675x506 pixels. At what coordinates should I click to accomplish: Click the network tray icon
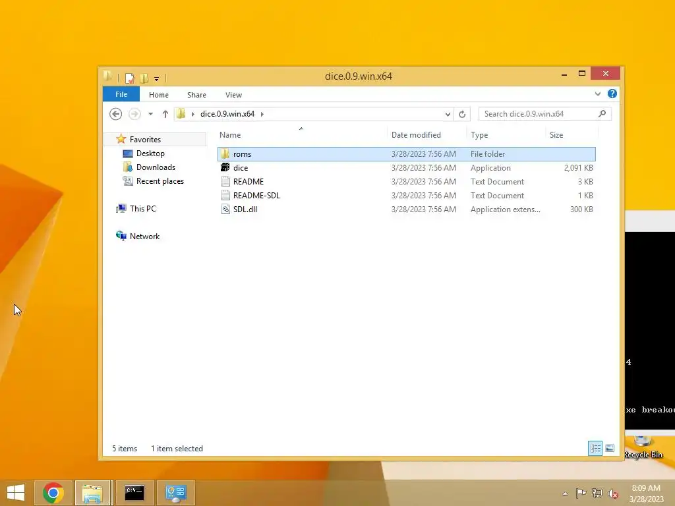[x=597, y=493]
